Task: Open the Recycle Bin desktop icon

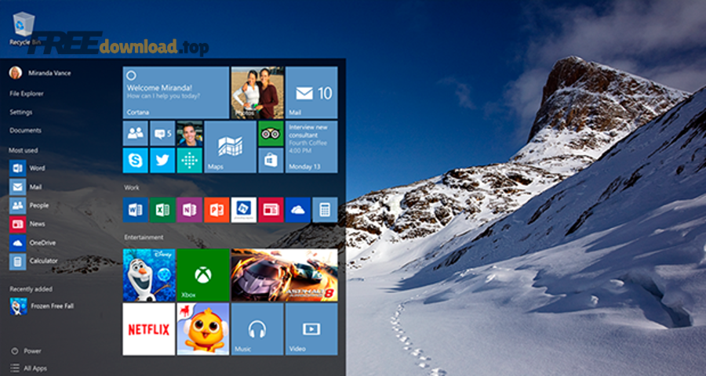Action: 24,28
